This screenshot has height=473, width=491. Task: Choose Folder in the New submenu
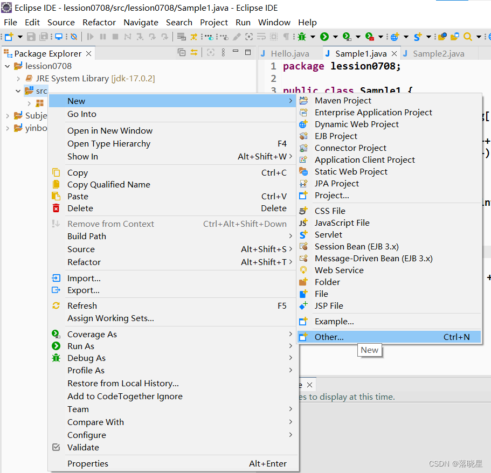click(x=389, y=282)
